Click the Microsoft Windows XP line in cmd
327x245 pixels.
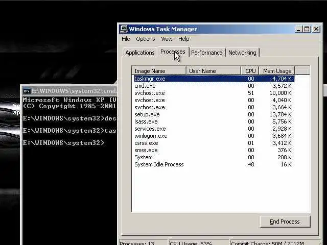(69, 100)
